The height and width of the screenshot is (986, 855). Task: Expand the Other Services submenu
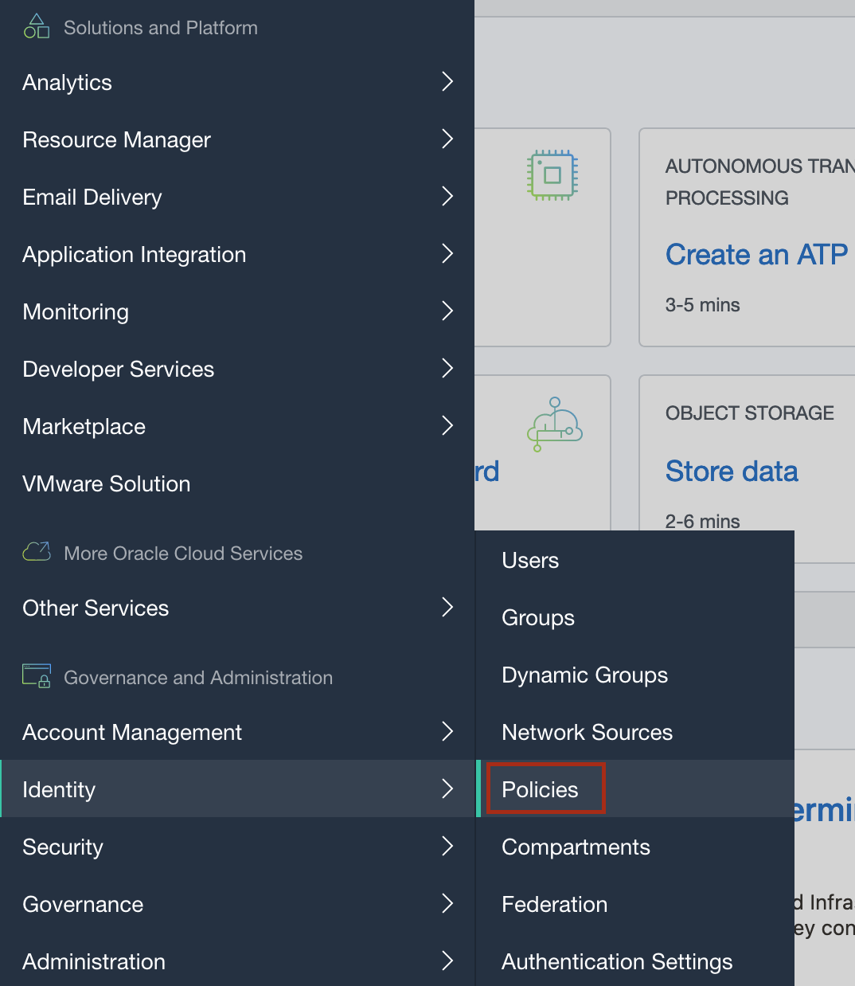(x=447, y=608)
